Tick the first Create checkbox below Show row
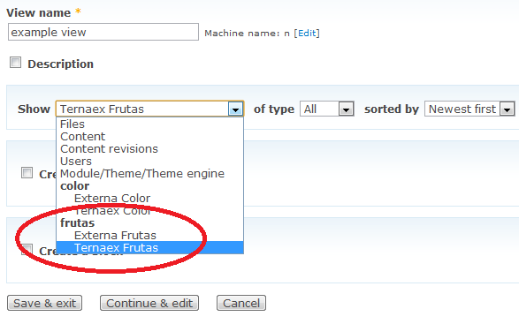519x324 pixels. (x=27, y=172)
